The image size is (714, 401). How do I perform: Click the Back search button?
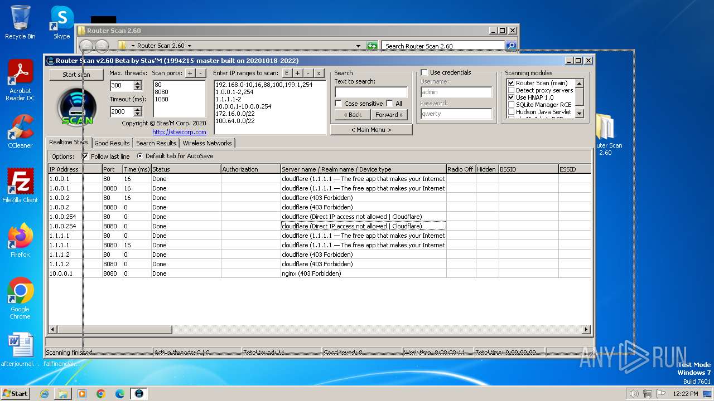pyautogui.click(x=353, y=115)
